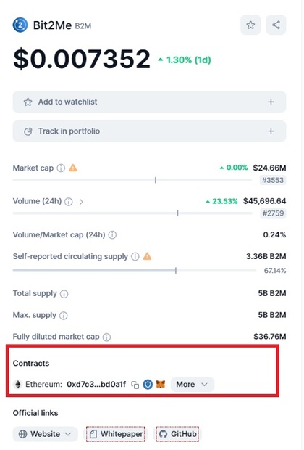Viewport: 304px width, 450px height.
Task: Open the Website dropdown
Action: point(45,434)
